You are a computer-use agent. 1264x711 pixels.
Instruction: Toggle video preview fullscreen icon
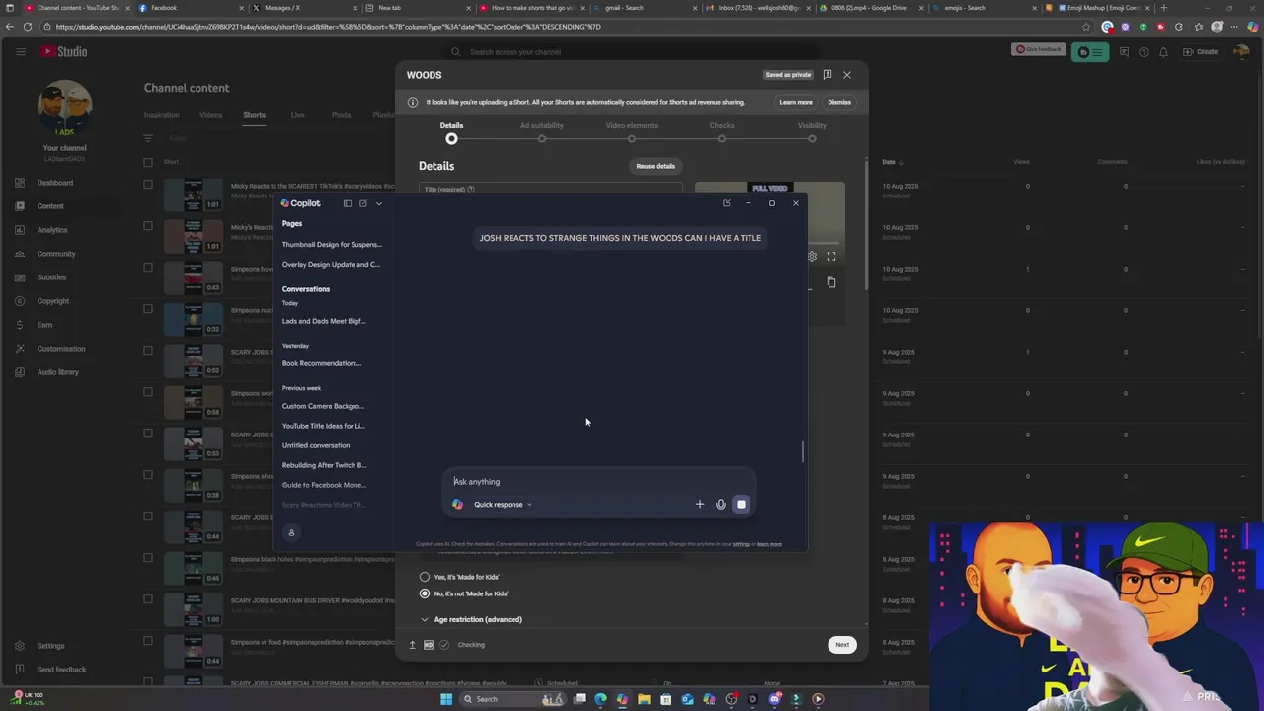831,257
